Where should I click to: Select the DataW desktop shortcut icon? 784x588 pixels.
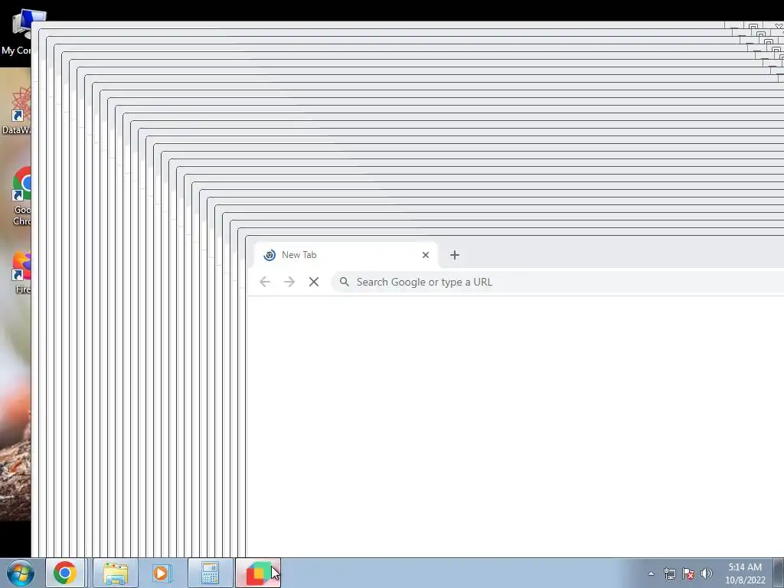coord(16,110)
